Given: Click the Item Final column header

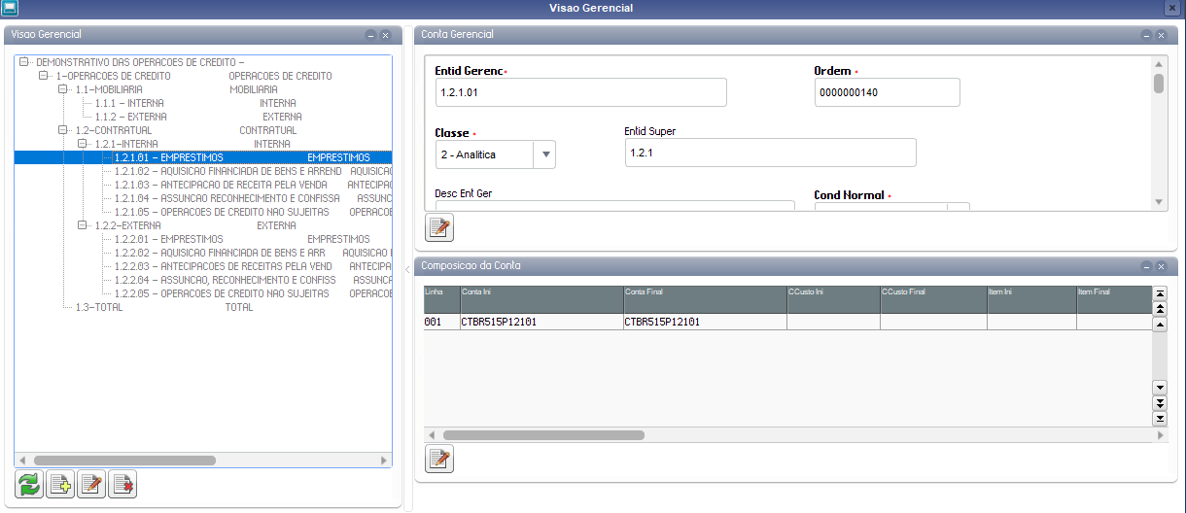Looking at the screenshot, I should click(x=1114, y=299).
